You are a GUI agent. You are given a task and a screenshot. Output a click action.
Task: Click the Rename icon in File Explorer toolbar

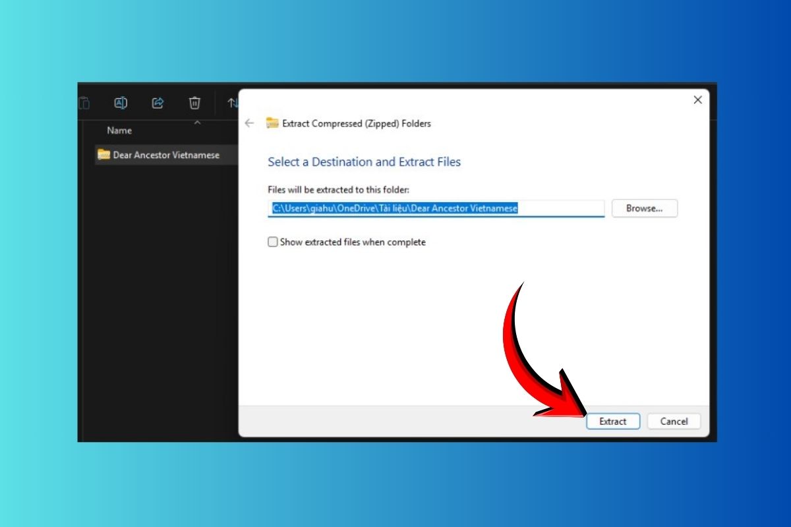point(121,103)
